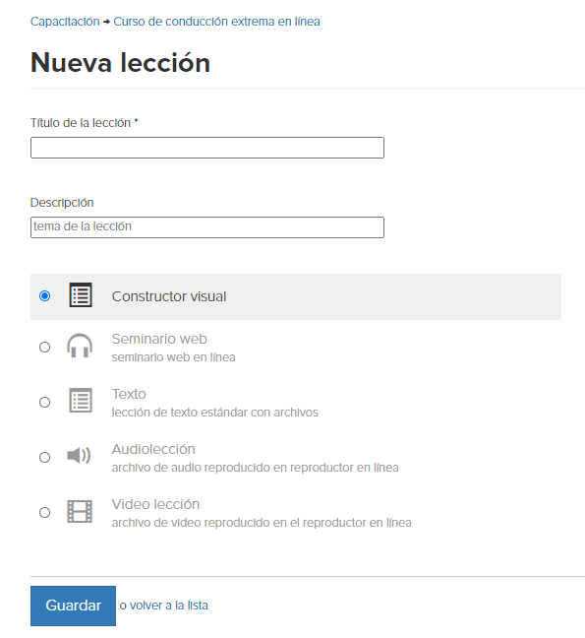Click the Video lección label text
585x638 pixels.
tap(155, 504)
